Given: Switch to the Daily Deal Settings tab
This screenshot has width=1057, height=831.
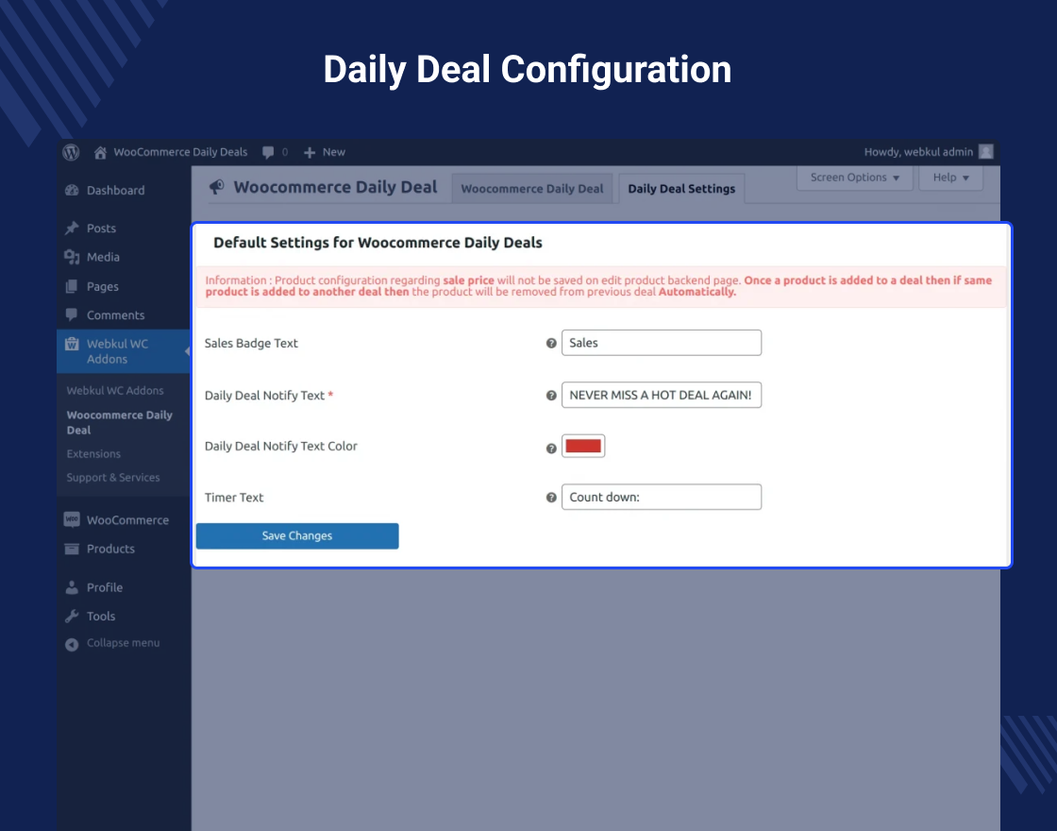Looking at the screenshot, I should pos(681,188).
